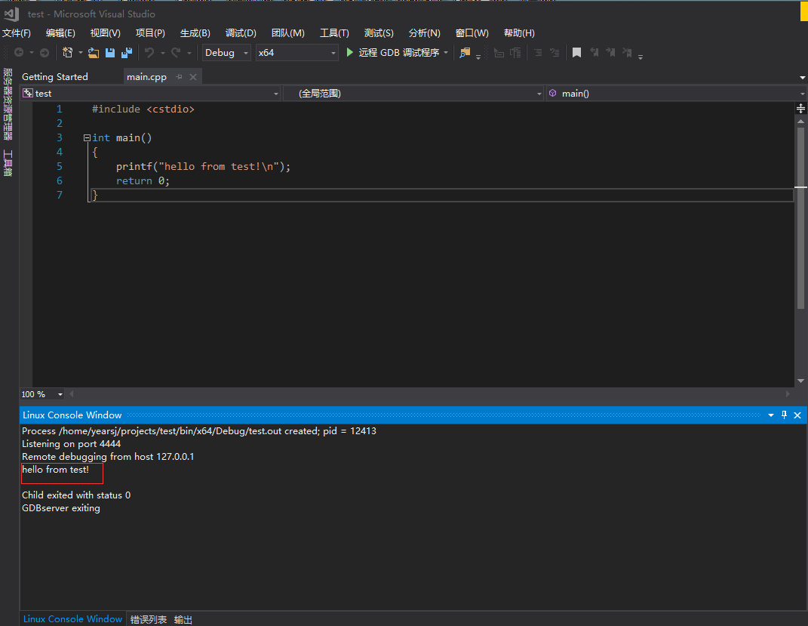Click the Redo icon
808x626 pixels.
pos(176,53)
